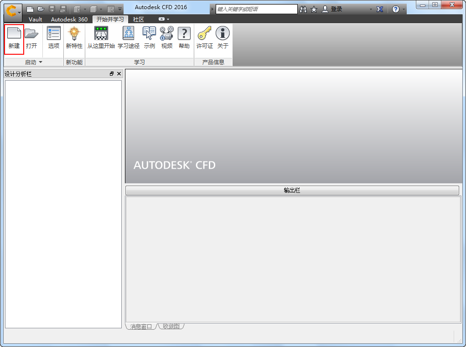Viewport: 466px width, 347px height.
Task: Click the 从这里开始 icon
Action: tap(101, 33)
